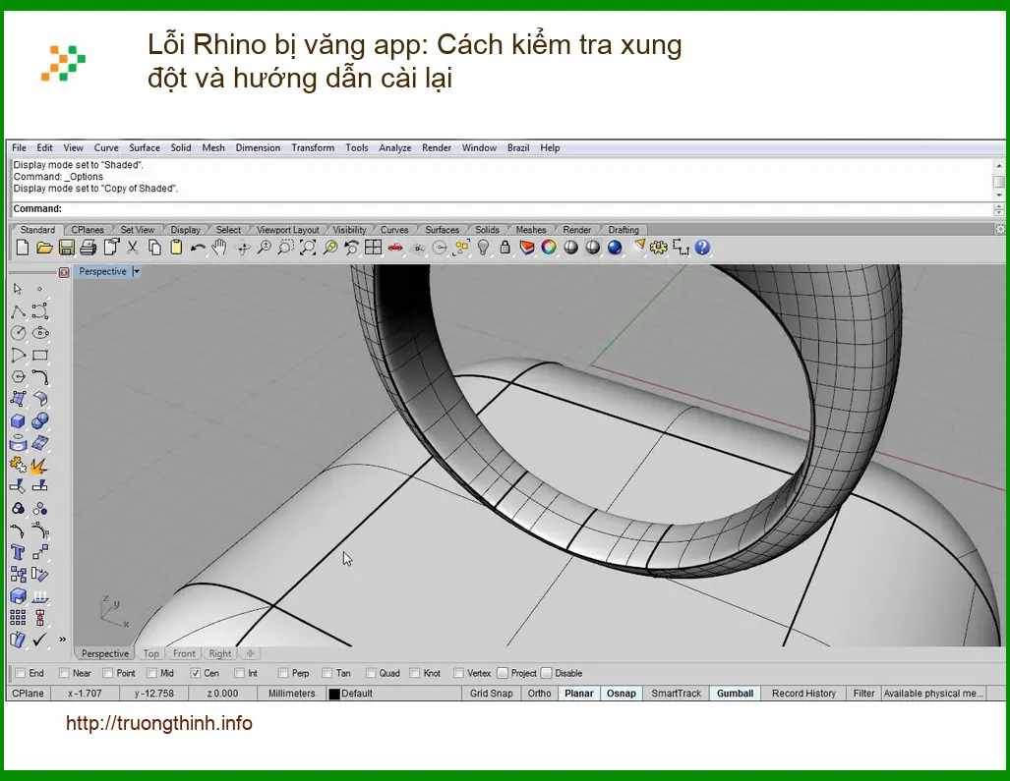The width and height of the screenshot is (1010, 781).
Task: Undo with the curved arrow icon
Action: [x=198, y=248]
